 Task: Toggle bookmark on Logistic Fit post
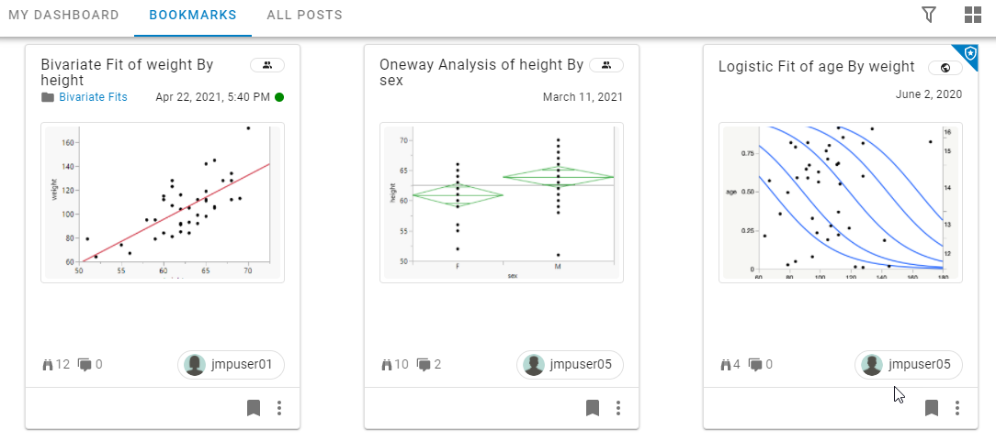[931, 408]
